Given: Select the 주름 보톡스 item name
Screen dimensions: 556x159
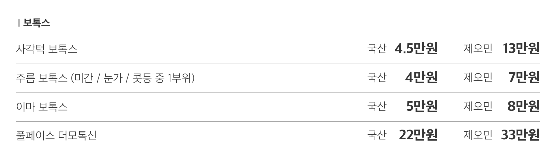Looking at the screenshot, I should point(105,78).
